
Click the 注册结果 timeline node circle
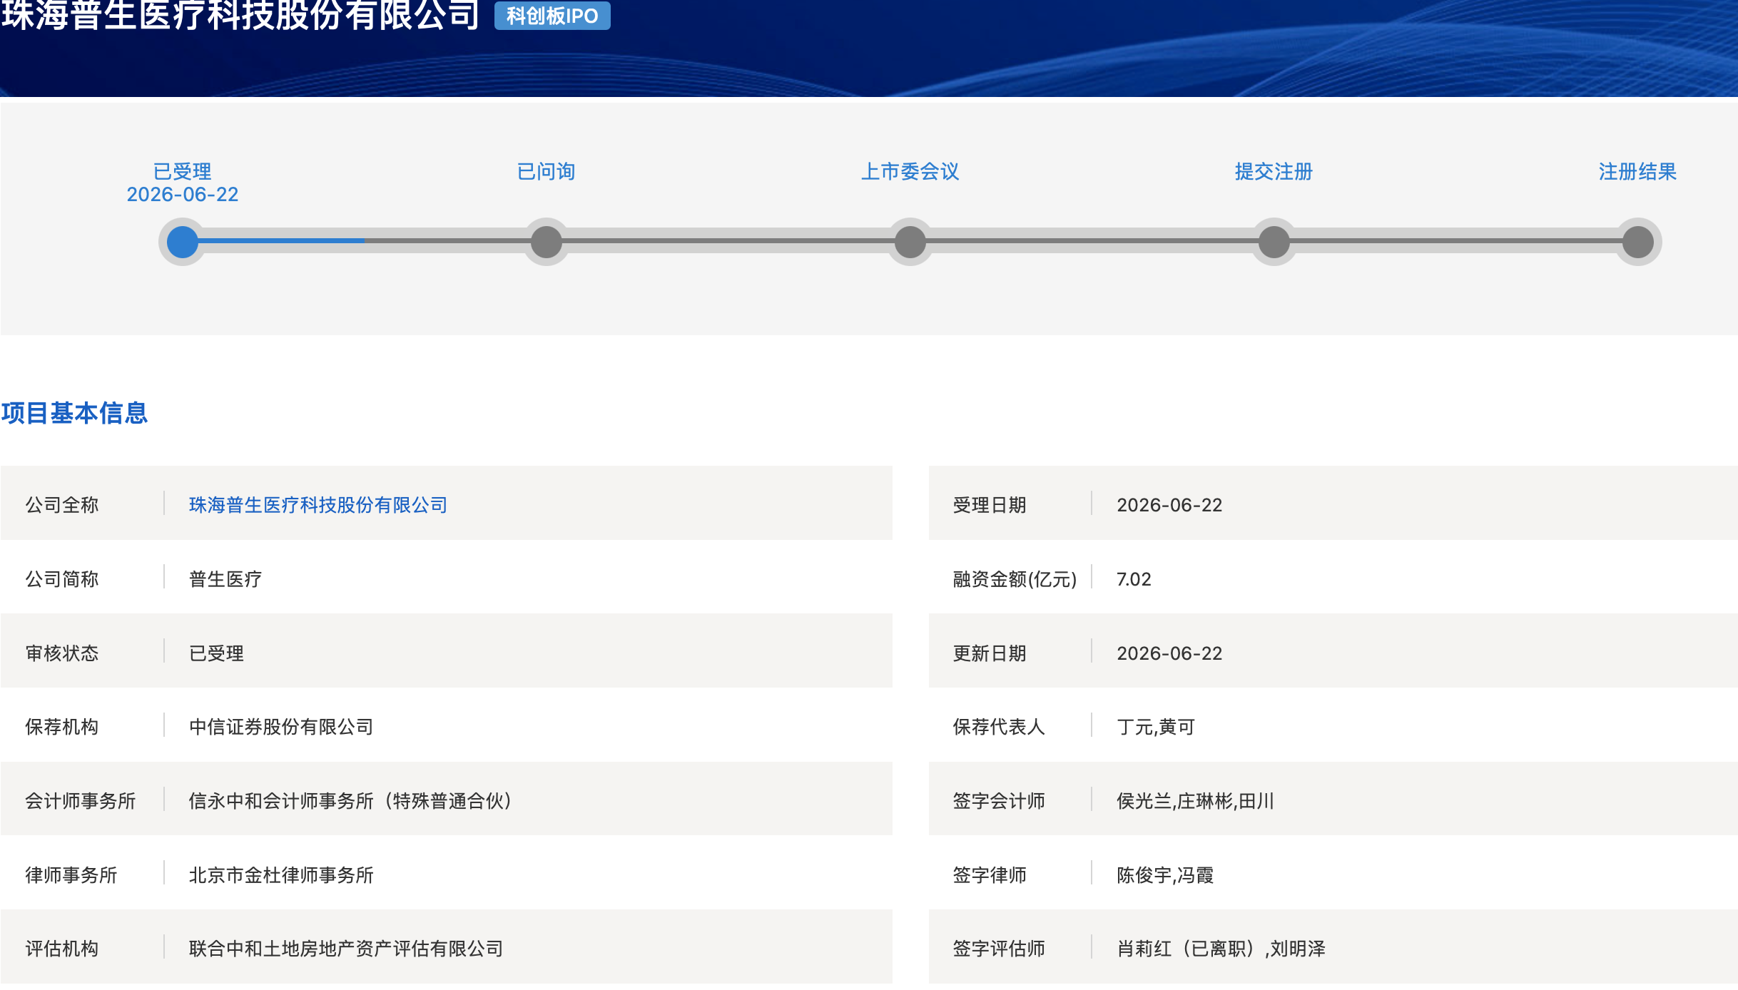[1638, 242]
